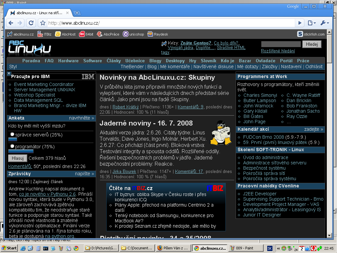Open the abclinuxu.cz bookmark in the bookmarks bar
This screenshot has width=337, height=253.
pyautogui.click(x=20, y=34)
